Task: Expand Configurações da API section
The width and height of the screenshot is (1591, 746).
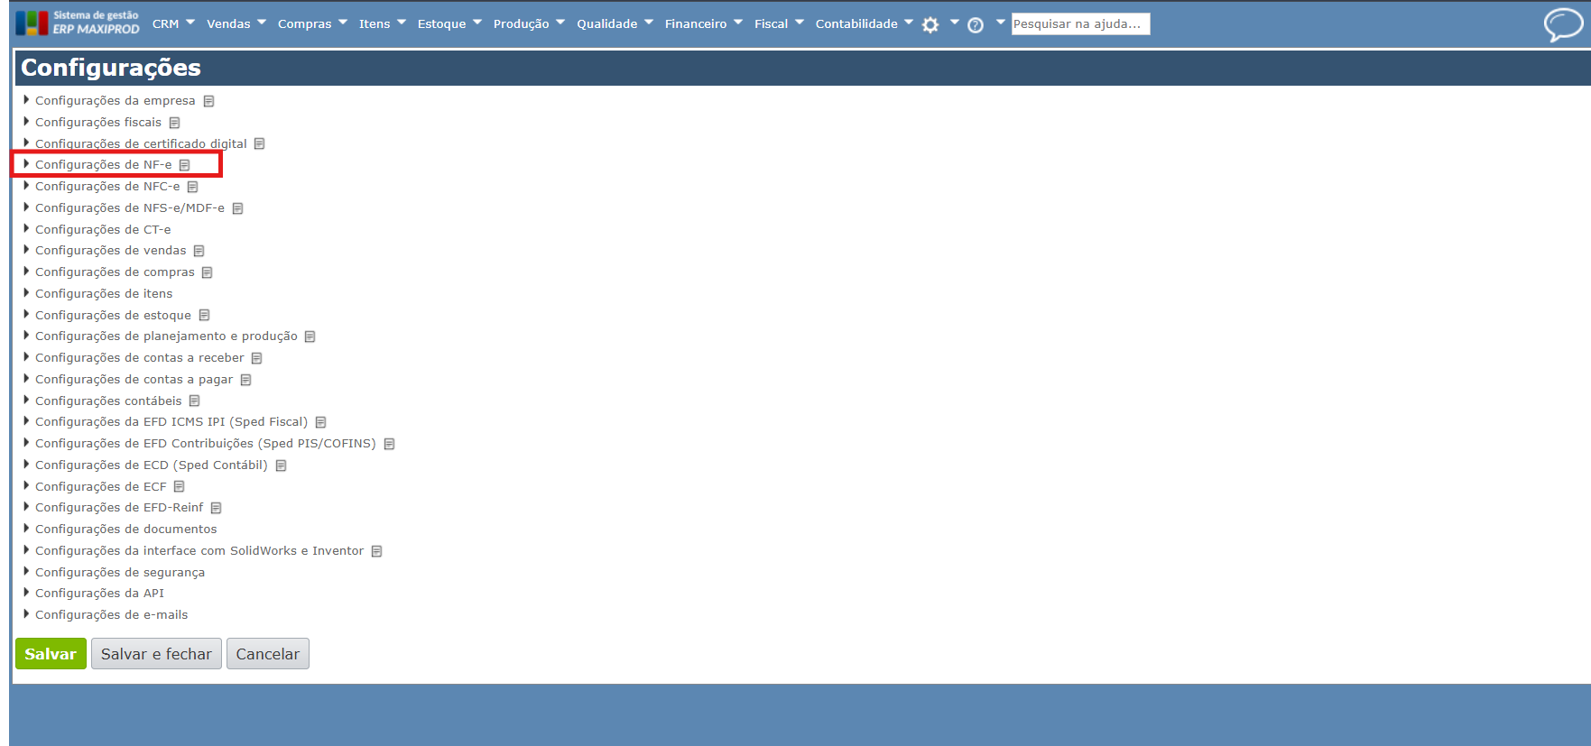Action: (26, 593)
